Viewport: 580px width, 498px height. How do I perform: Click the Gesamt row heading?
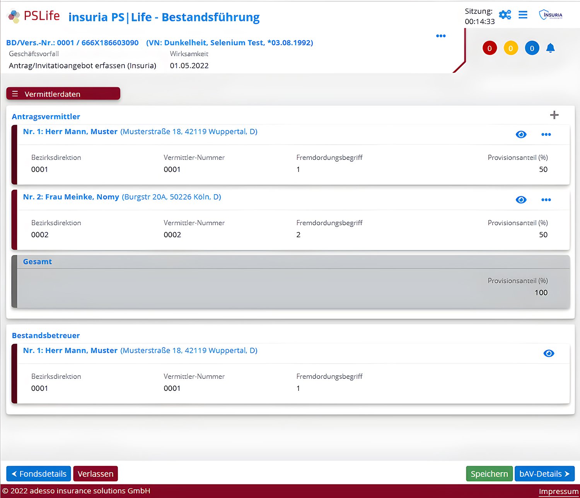[38, 262]
